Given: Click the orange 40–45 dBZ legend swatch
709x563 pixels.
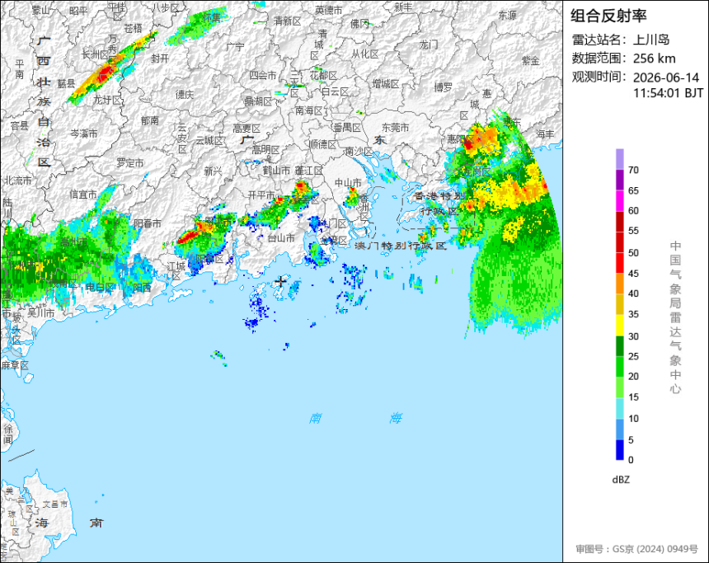Looking at the screenshot, I should [x=619, y=284].
